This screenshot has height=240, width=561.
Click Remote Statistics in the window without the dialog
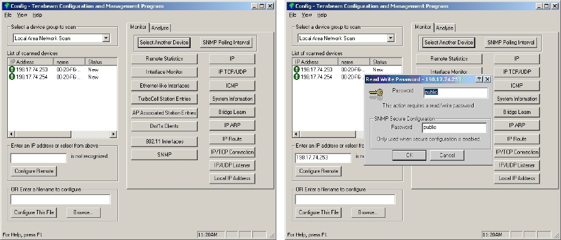pyautogui.click(x=164, y=59)
